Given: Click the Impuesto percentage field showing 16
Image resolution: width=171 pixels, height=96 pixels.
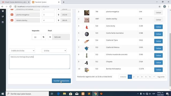Looking at the screenshot, I should click(37, 37).
